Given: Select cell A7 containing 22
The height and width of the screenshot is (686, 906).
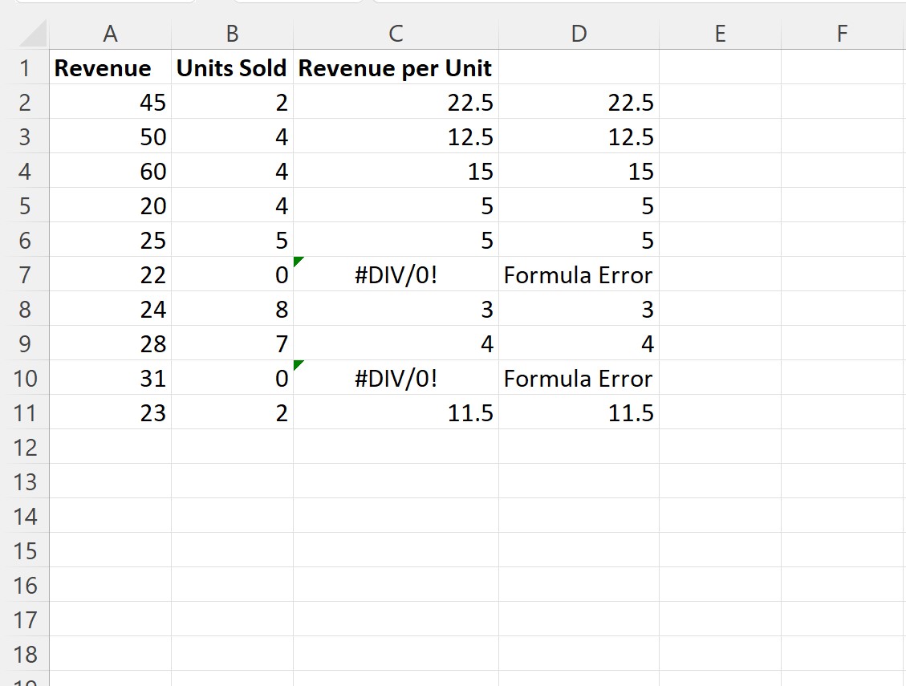Looking at the screenshot, I should 111,274.
